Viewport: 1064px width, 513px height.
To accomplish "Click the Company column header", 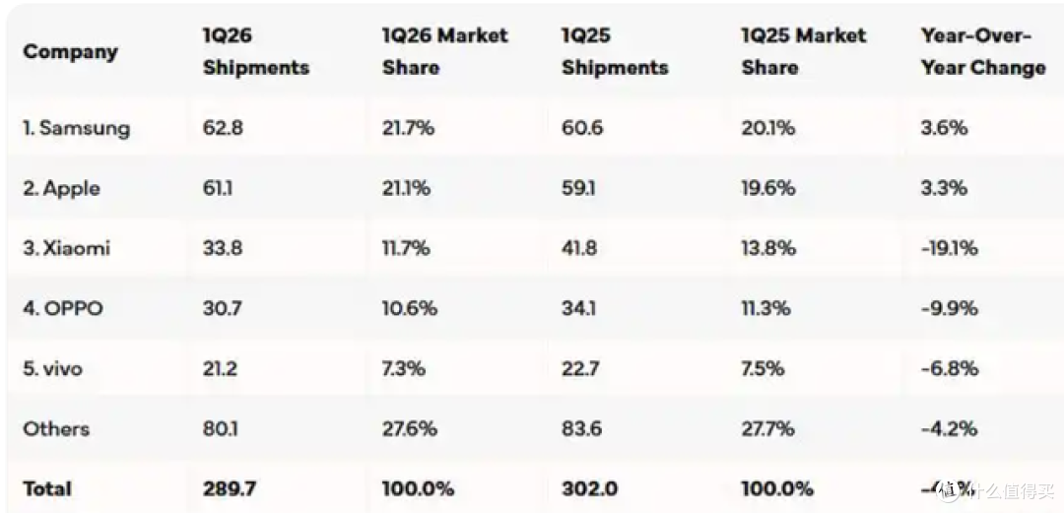I will [x=70, y=52].
